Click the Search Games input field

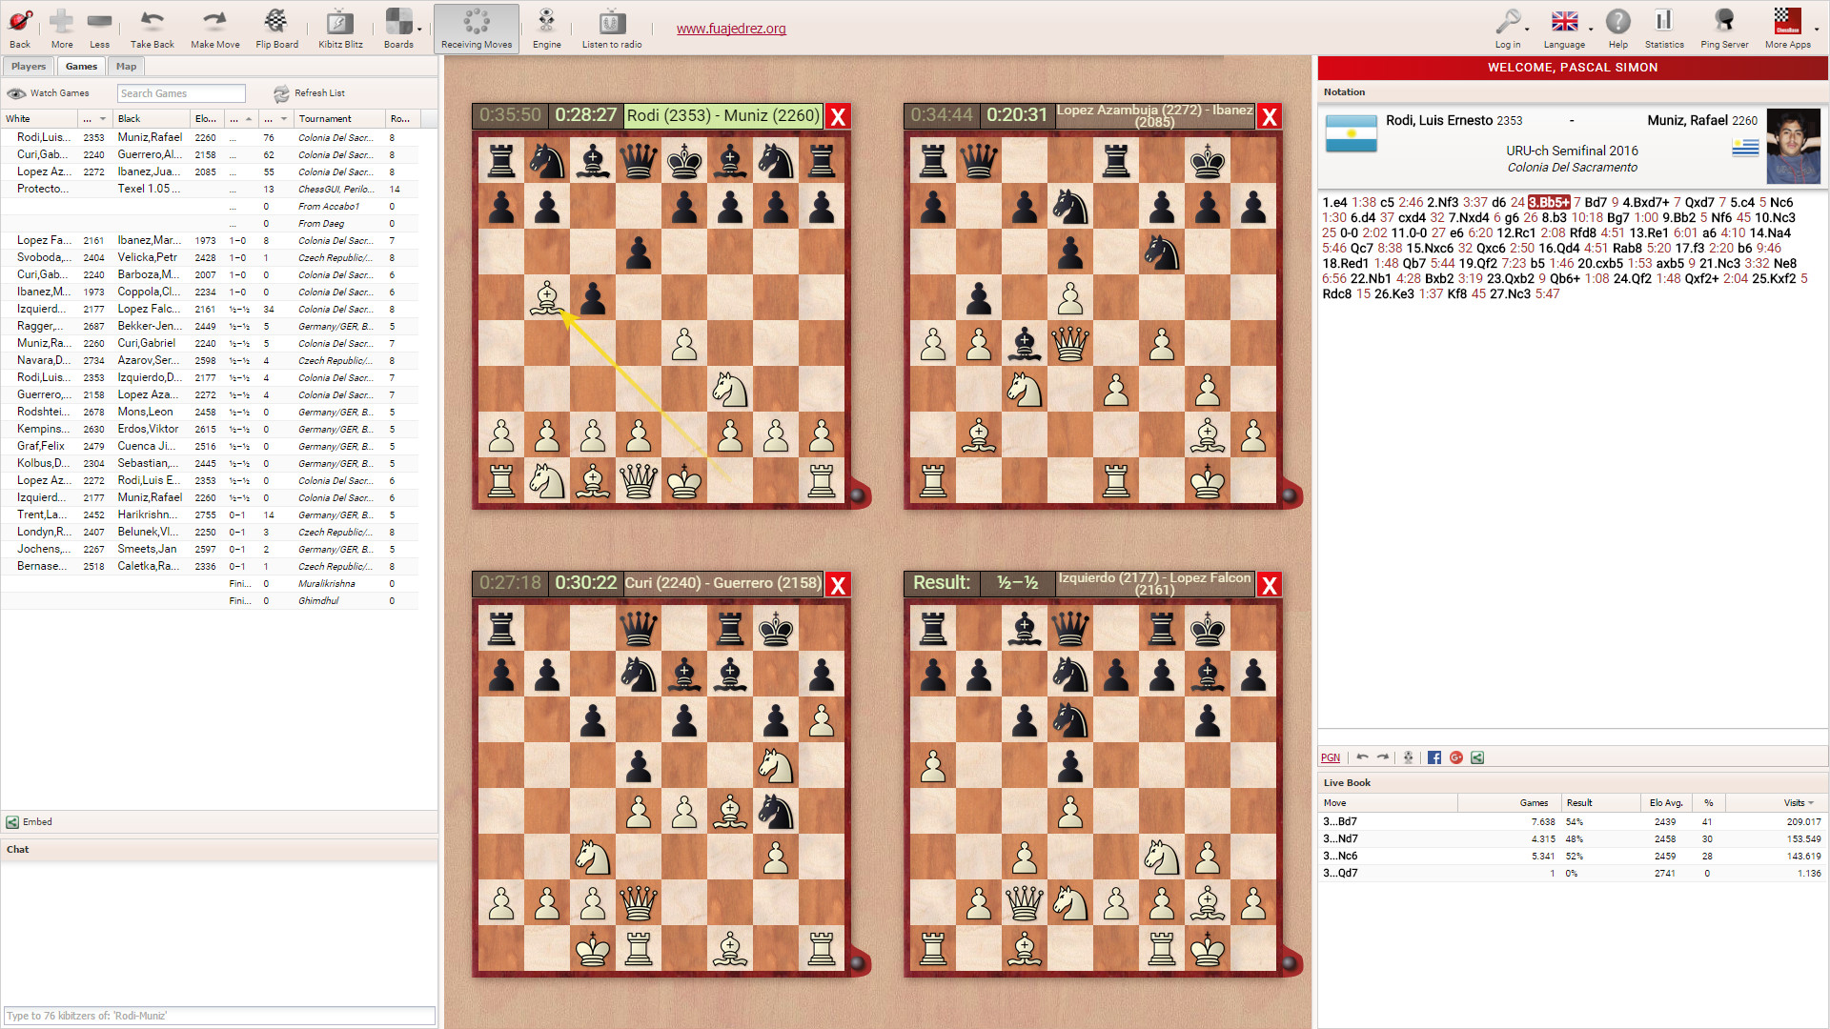point(181,93)
